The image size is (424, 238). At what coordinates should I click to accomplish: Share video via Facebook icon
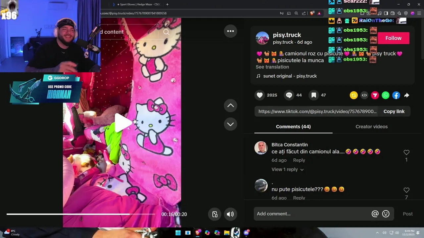tap(396, 95)
